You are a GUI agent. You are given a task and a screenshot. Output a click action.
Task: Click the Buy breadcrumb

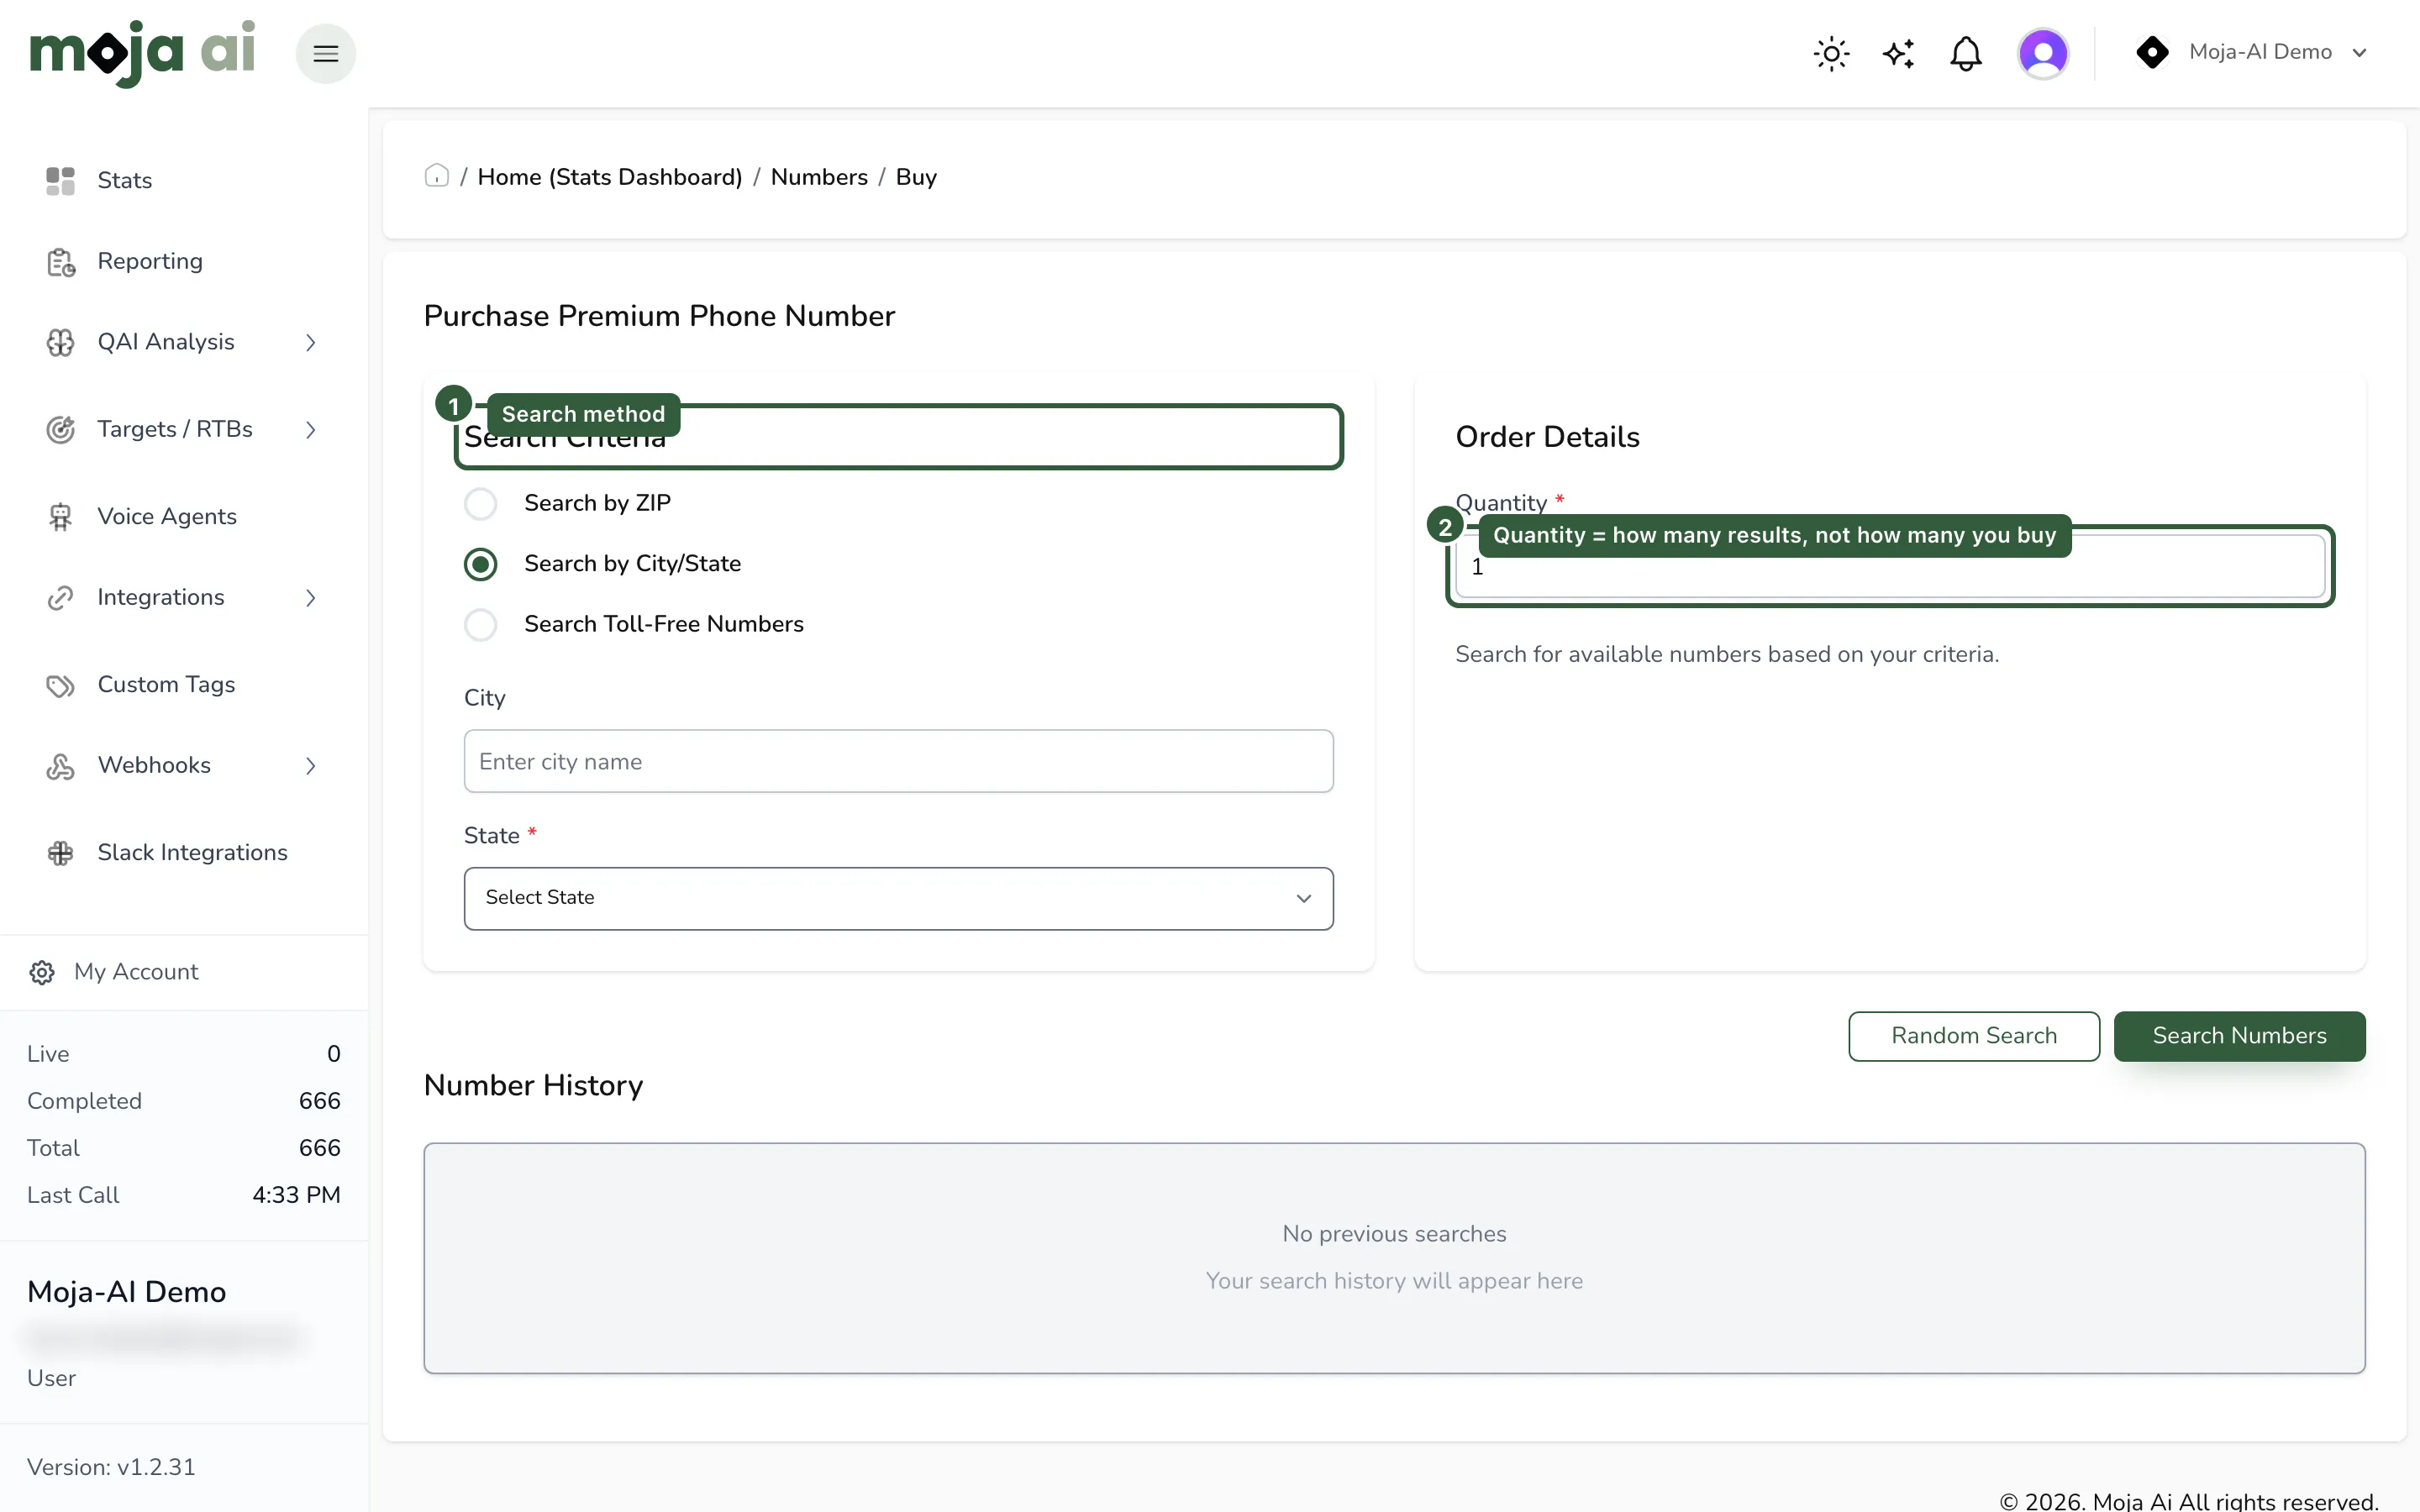click(x=916, y=177)
